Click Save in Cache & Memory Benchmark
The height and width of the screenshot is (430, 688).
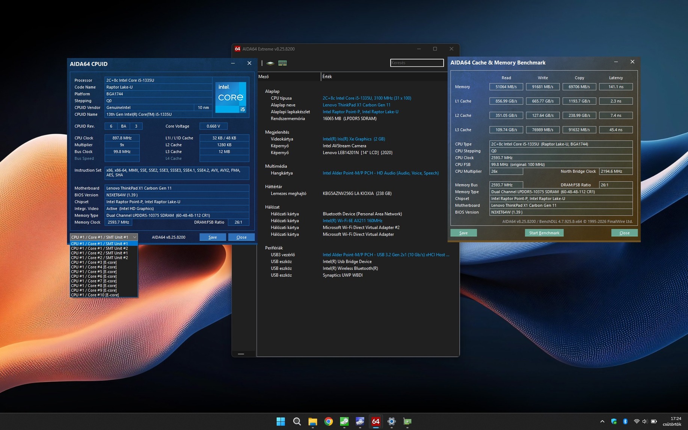coord(463,233)
